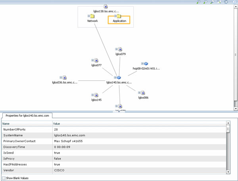Screen dimensions: 238x181
Task: Click the lglos086 node label
Action: pos(143,97)
